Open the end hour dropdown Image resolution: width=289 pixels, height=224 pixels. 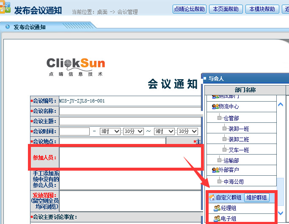[x=165, y=132]
